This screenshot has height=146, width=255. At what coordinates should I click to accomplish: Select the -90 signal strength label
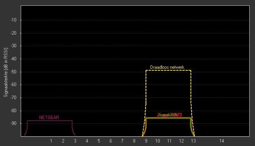(x=13, y=123)
